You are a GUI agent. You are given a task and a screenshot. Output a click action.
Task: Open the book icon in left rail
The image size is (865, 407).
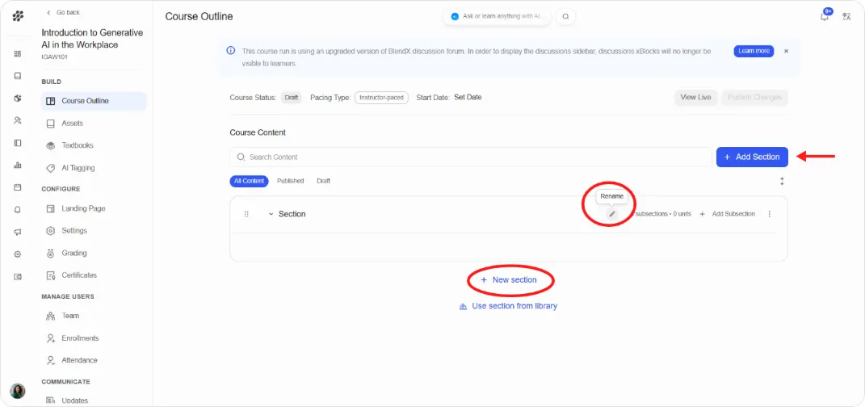click(18, 76)
